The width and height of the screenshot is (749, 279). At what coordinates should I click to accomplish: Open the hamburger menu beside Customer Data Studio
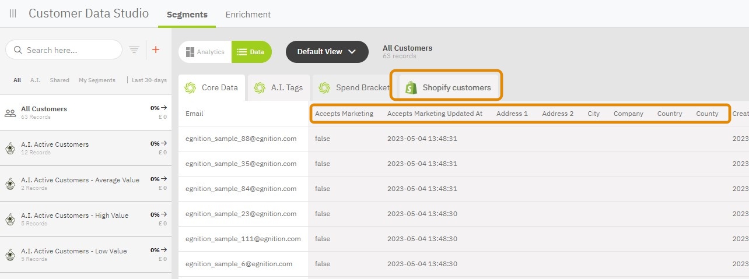click(x=13, y=13)
